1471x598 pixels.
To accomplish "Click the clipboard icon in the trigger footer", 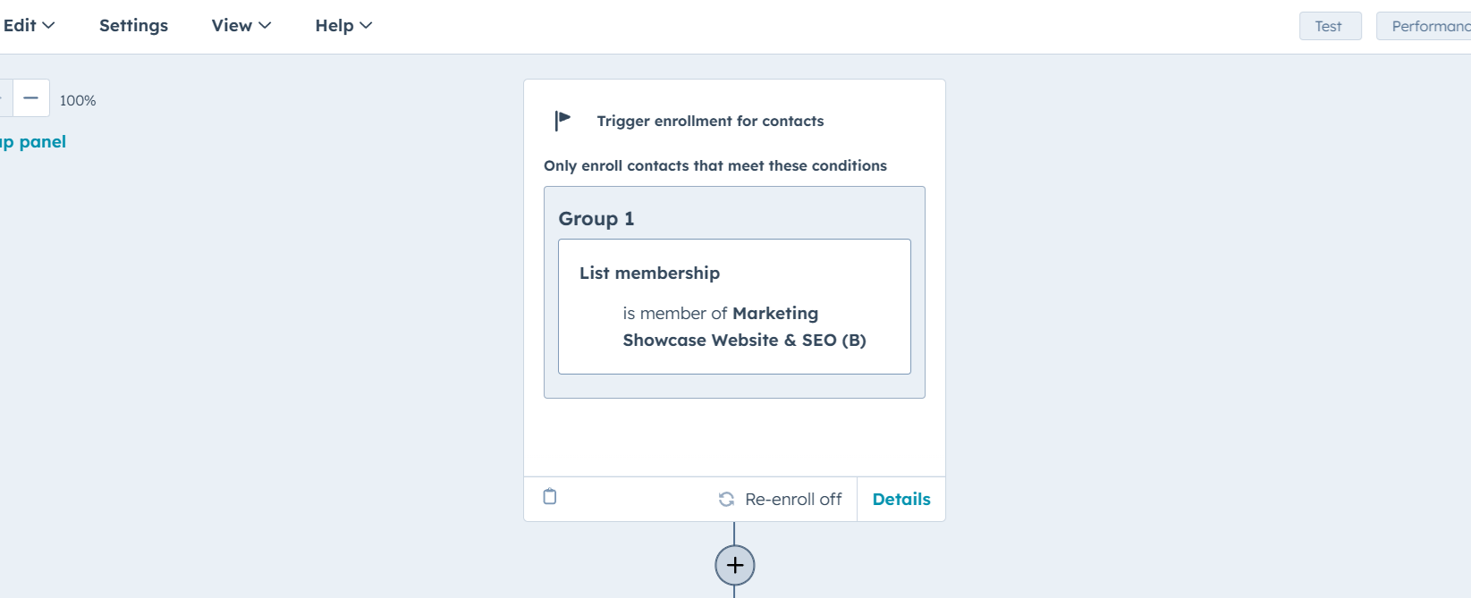I will (549, 496).
